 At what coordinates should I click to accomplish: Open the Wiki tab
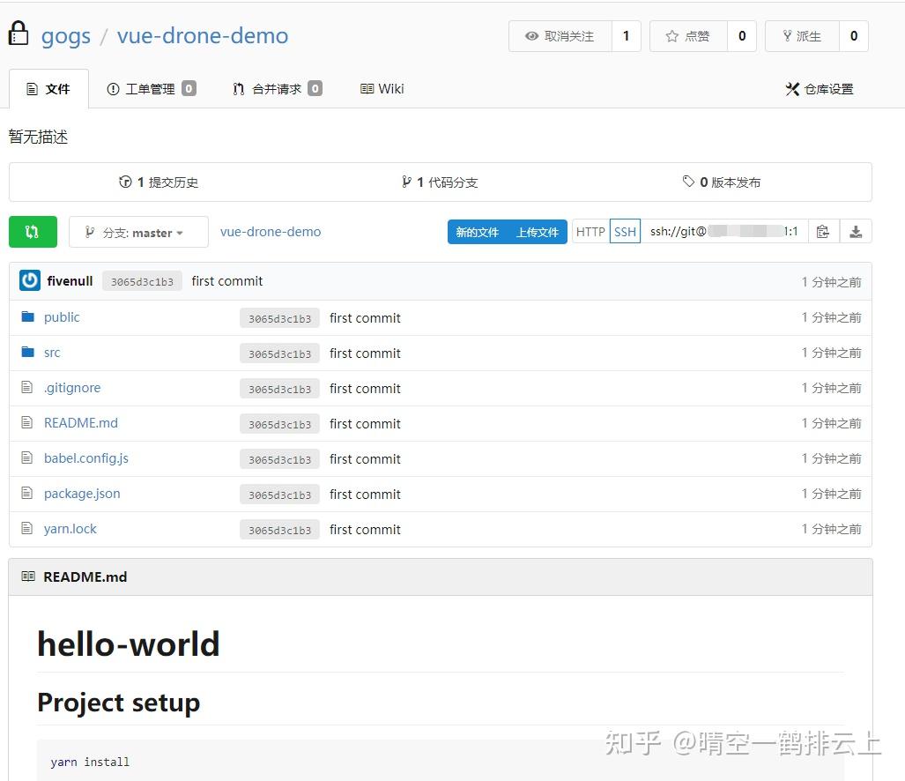click(x=382, y=88)
